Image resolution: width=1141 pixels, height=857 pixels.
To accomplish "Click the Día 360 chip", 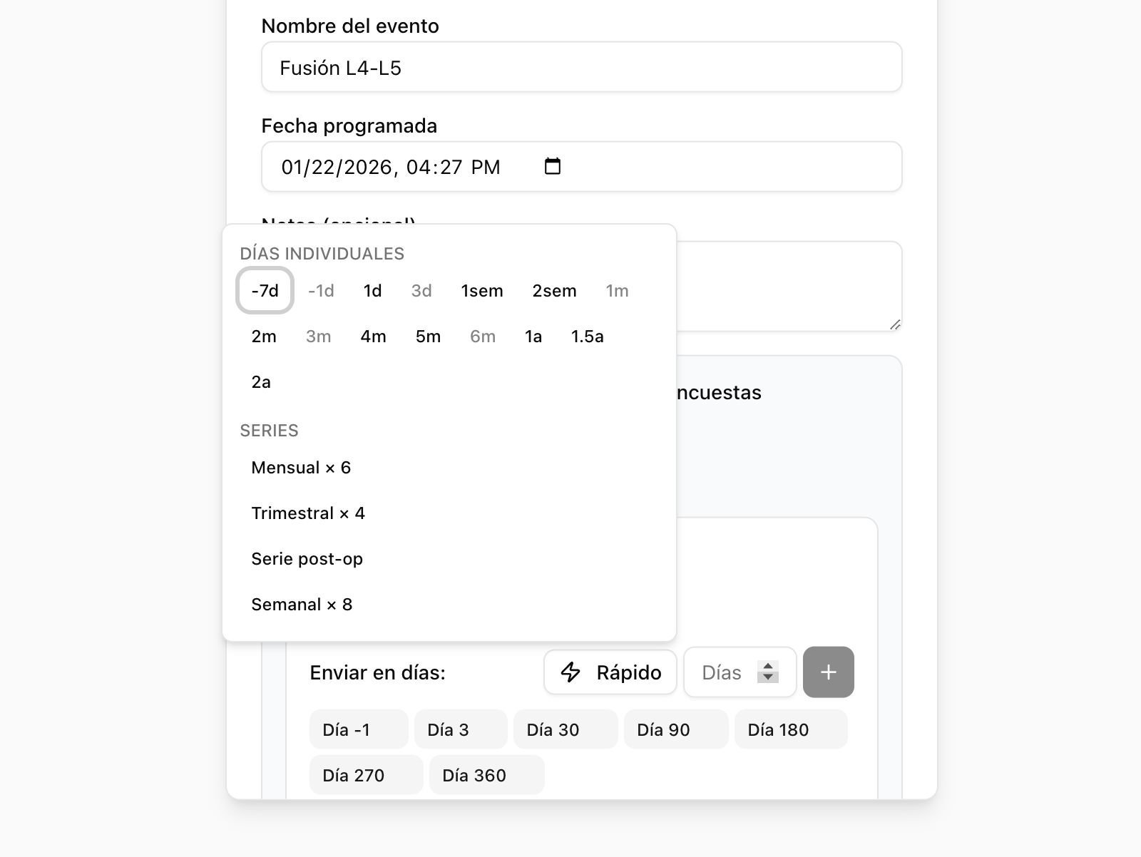I will click(486, 774).
